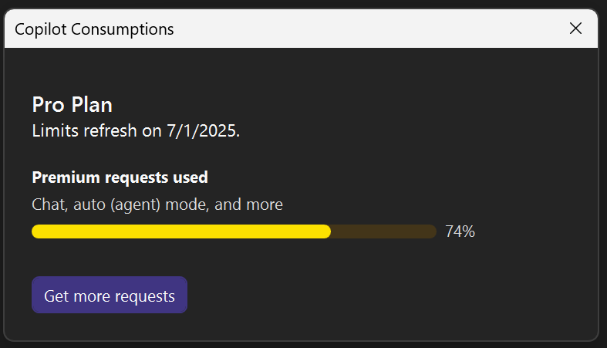Click the 7/1/2025 refresh date
Screen dimensions: 607x348
point(203,131)
